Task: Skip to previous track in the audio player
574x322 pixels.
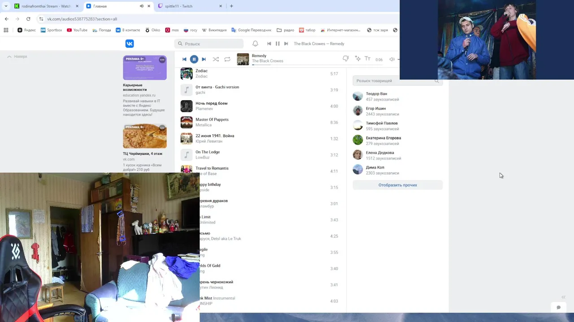Action: coord(184,59)
